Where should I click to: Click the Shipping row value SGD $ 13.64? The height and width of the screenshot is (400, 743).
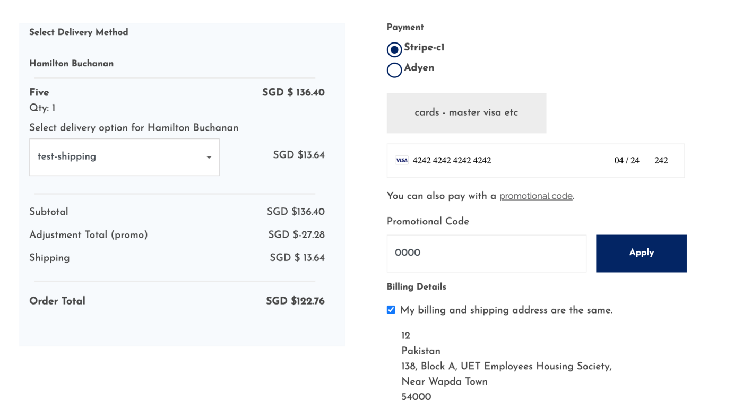pyautogui.click(x=297, y=258)
